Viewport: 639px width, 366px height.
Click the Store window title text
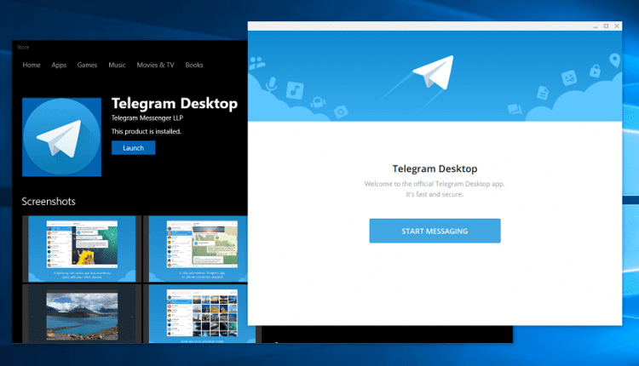23,47
